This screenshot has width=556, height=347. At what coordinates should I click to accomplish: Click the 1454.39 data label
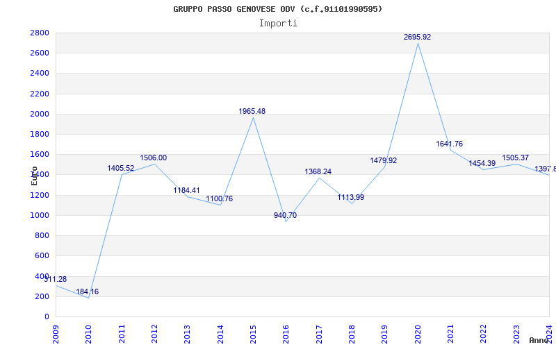[482, 164]
